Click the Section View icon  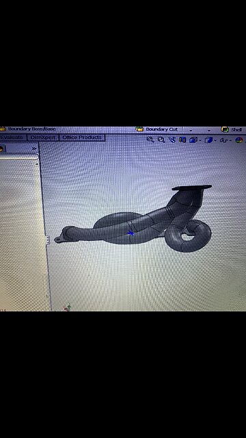182,140
